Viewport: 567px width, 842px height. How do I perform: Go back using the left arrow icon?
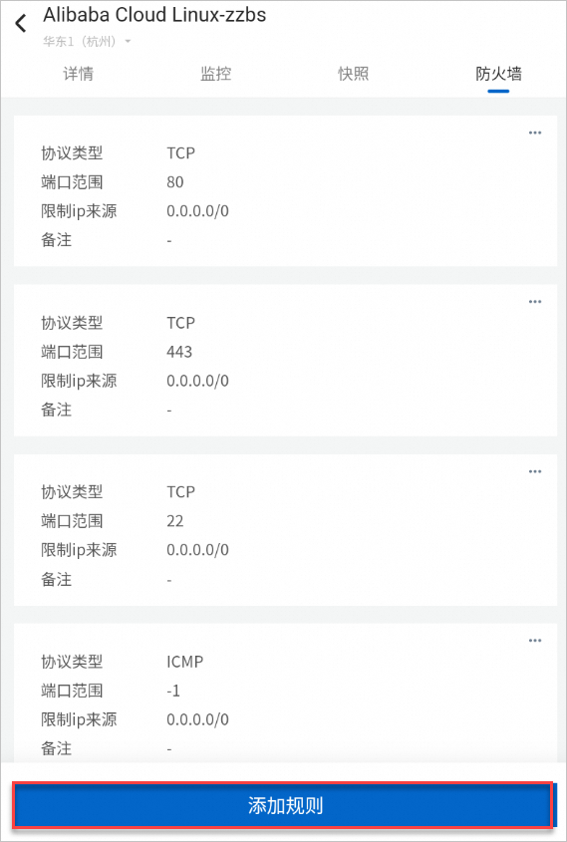[x=20, y=24]
